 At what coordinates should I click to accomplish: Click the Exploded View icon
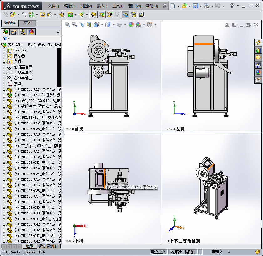pyautogui.click(x=109, y=15)
